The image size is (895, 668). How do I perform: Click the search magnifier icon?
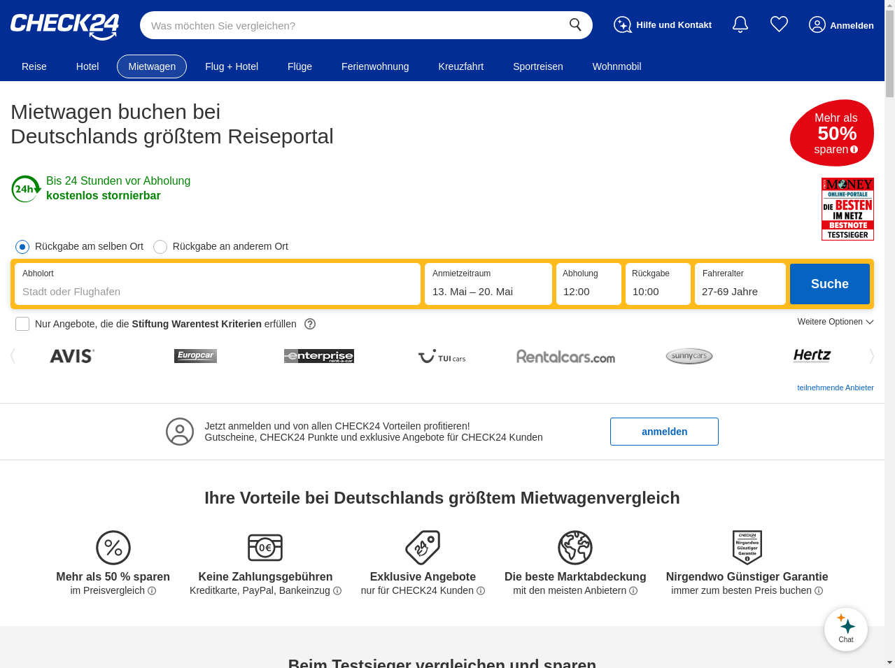tap(575, 25)
